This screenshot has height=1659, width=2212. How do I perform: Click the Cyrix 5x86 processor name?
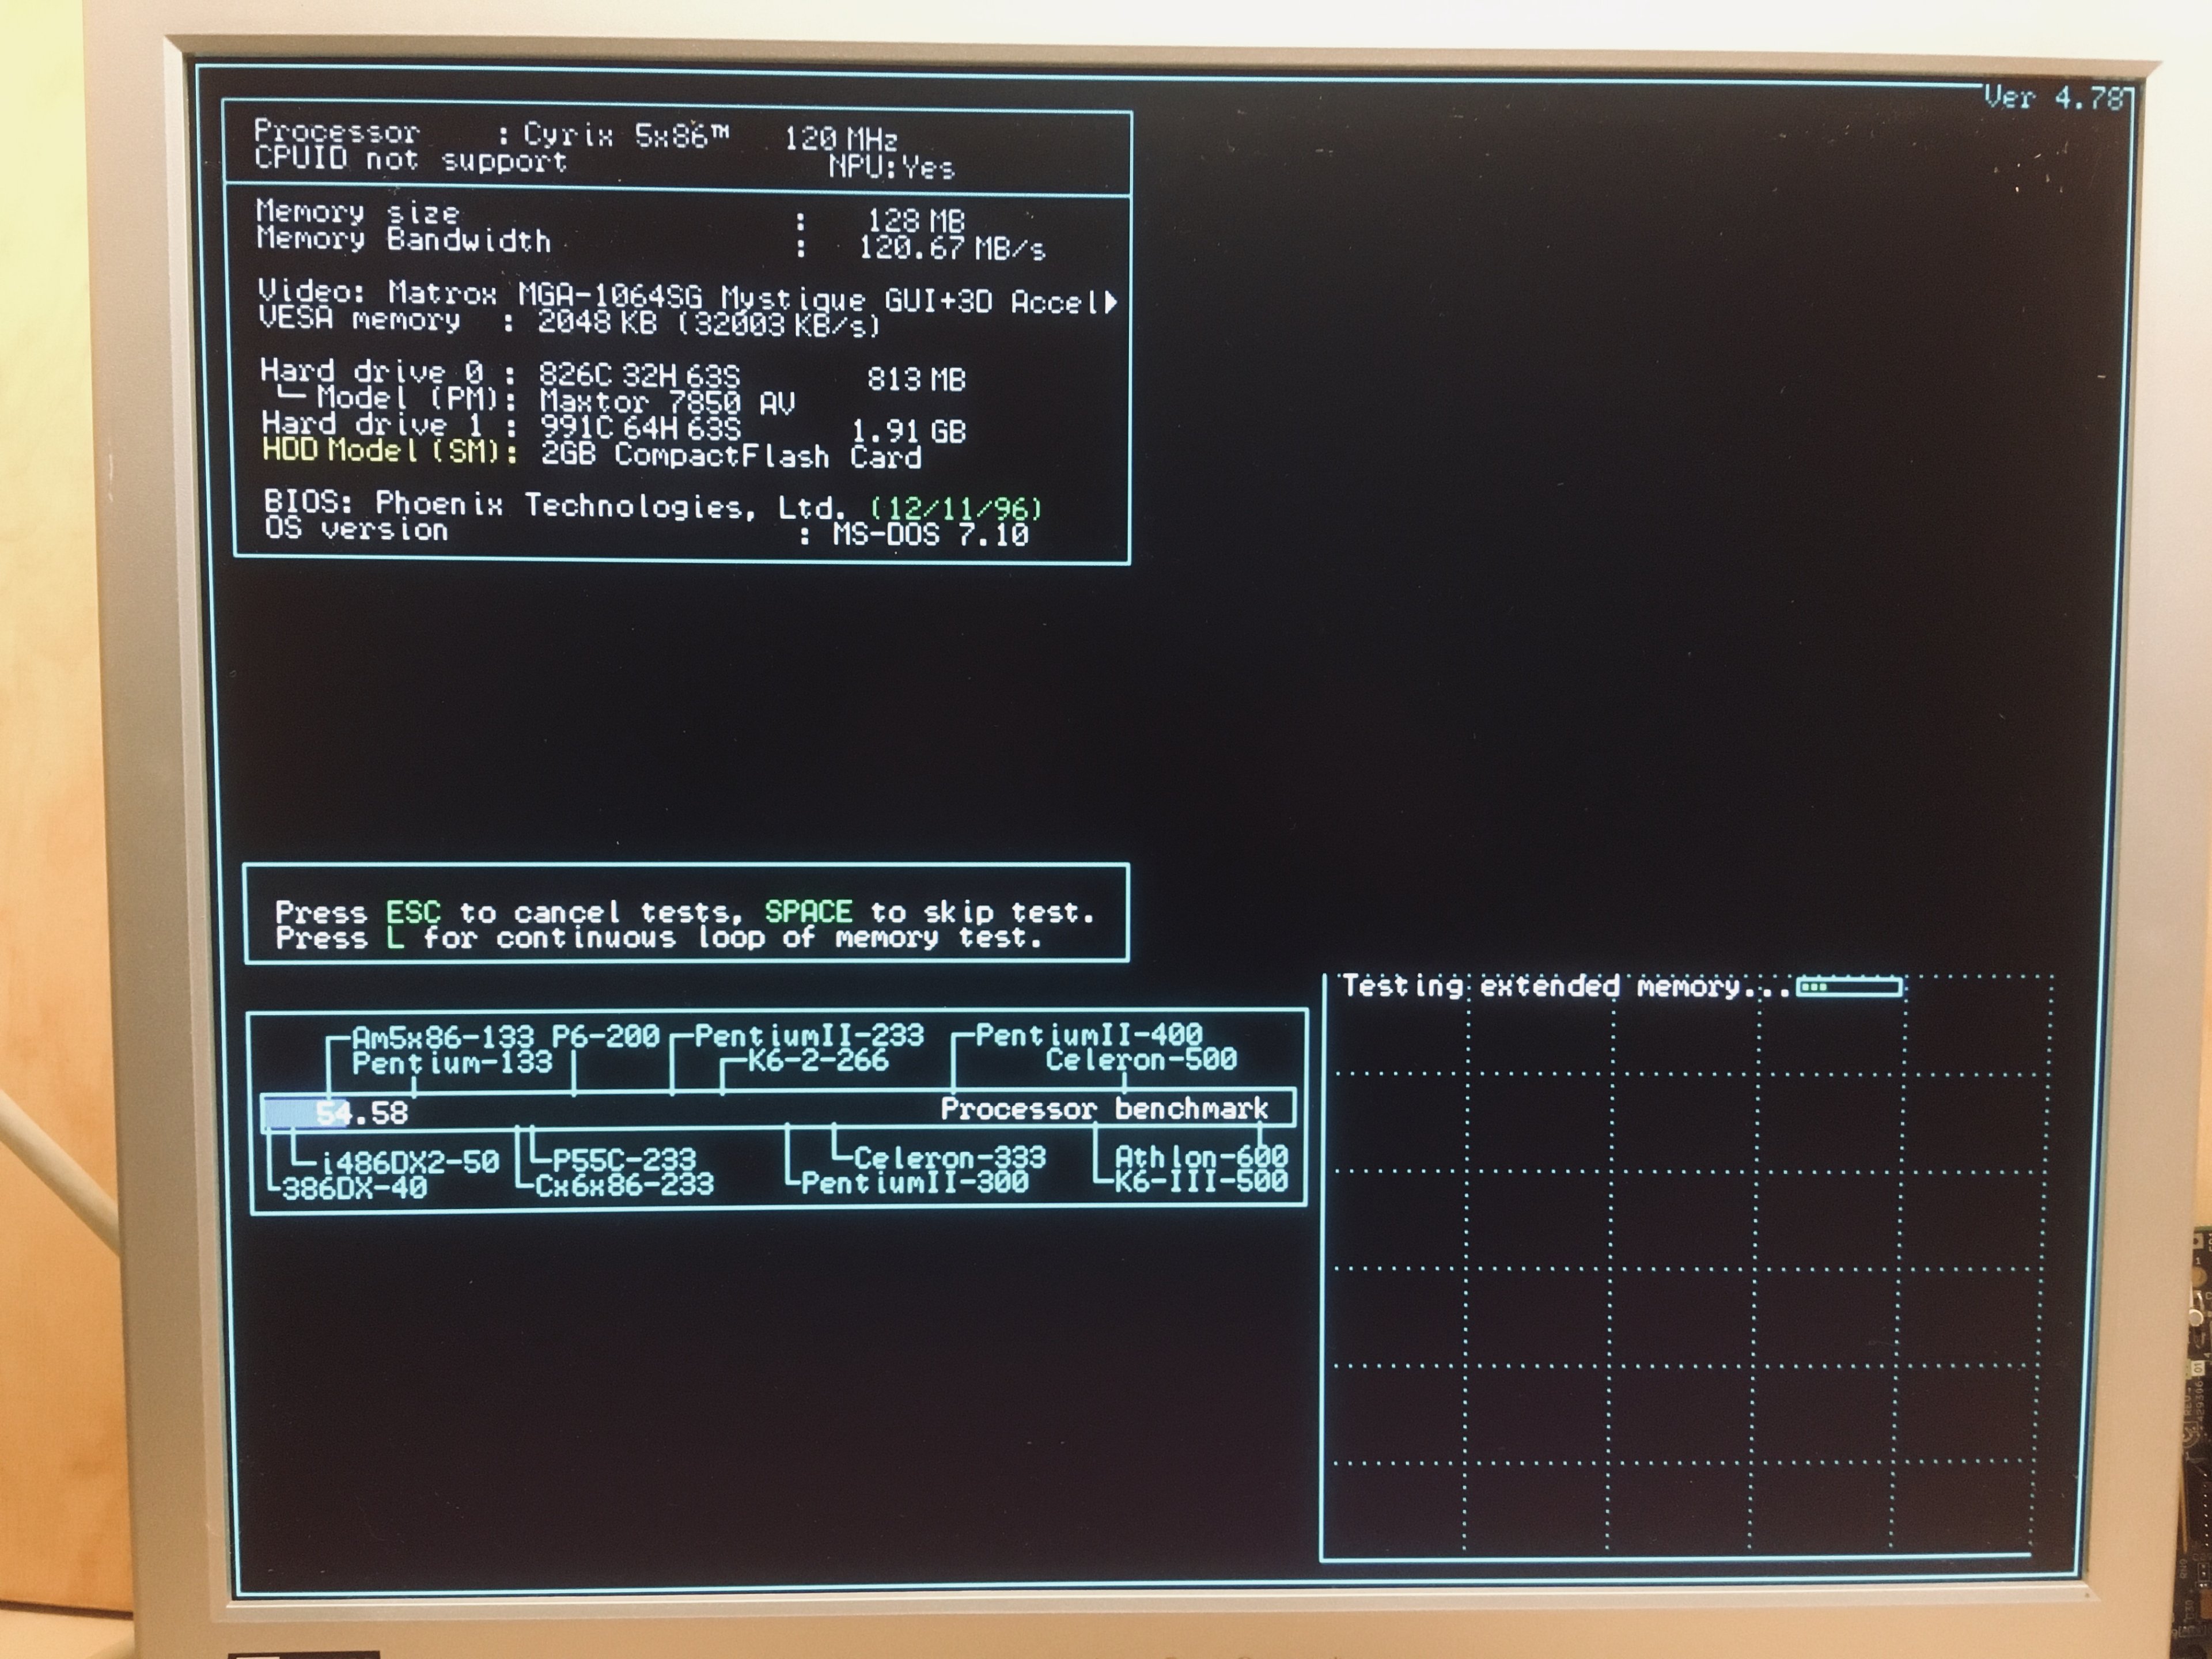[626, 135]
